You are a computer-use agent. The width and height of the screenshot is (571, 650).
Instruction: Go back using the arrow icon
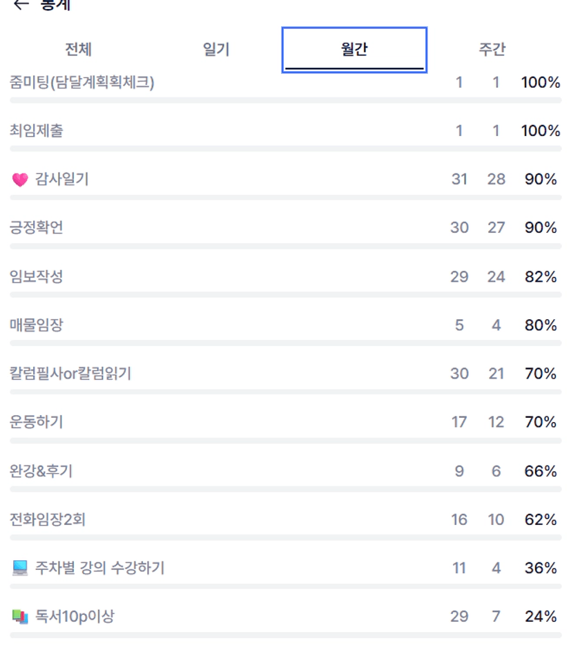pos(21,4)
